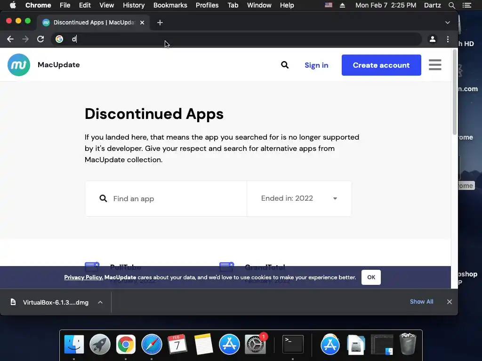Open Terminal from the Dock
This screenshot has height=361, width=482.
pyautogui.click(x=293, y=344)
